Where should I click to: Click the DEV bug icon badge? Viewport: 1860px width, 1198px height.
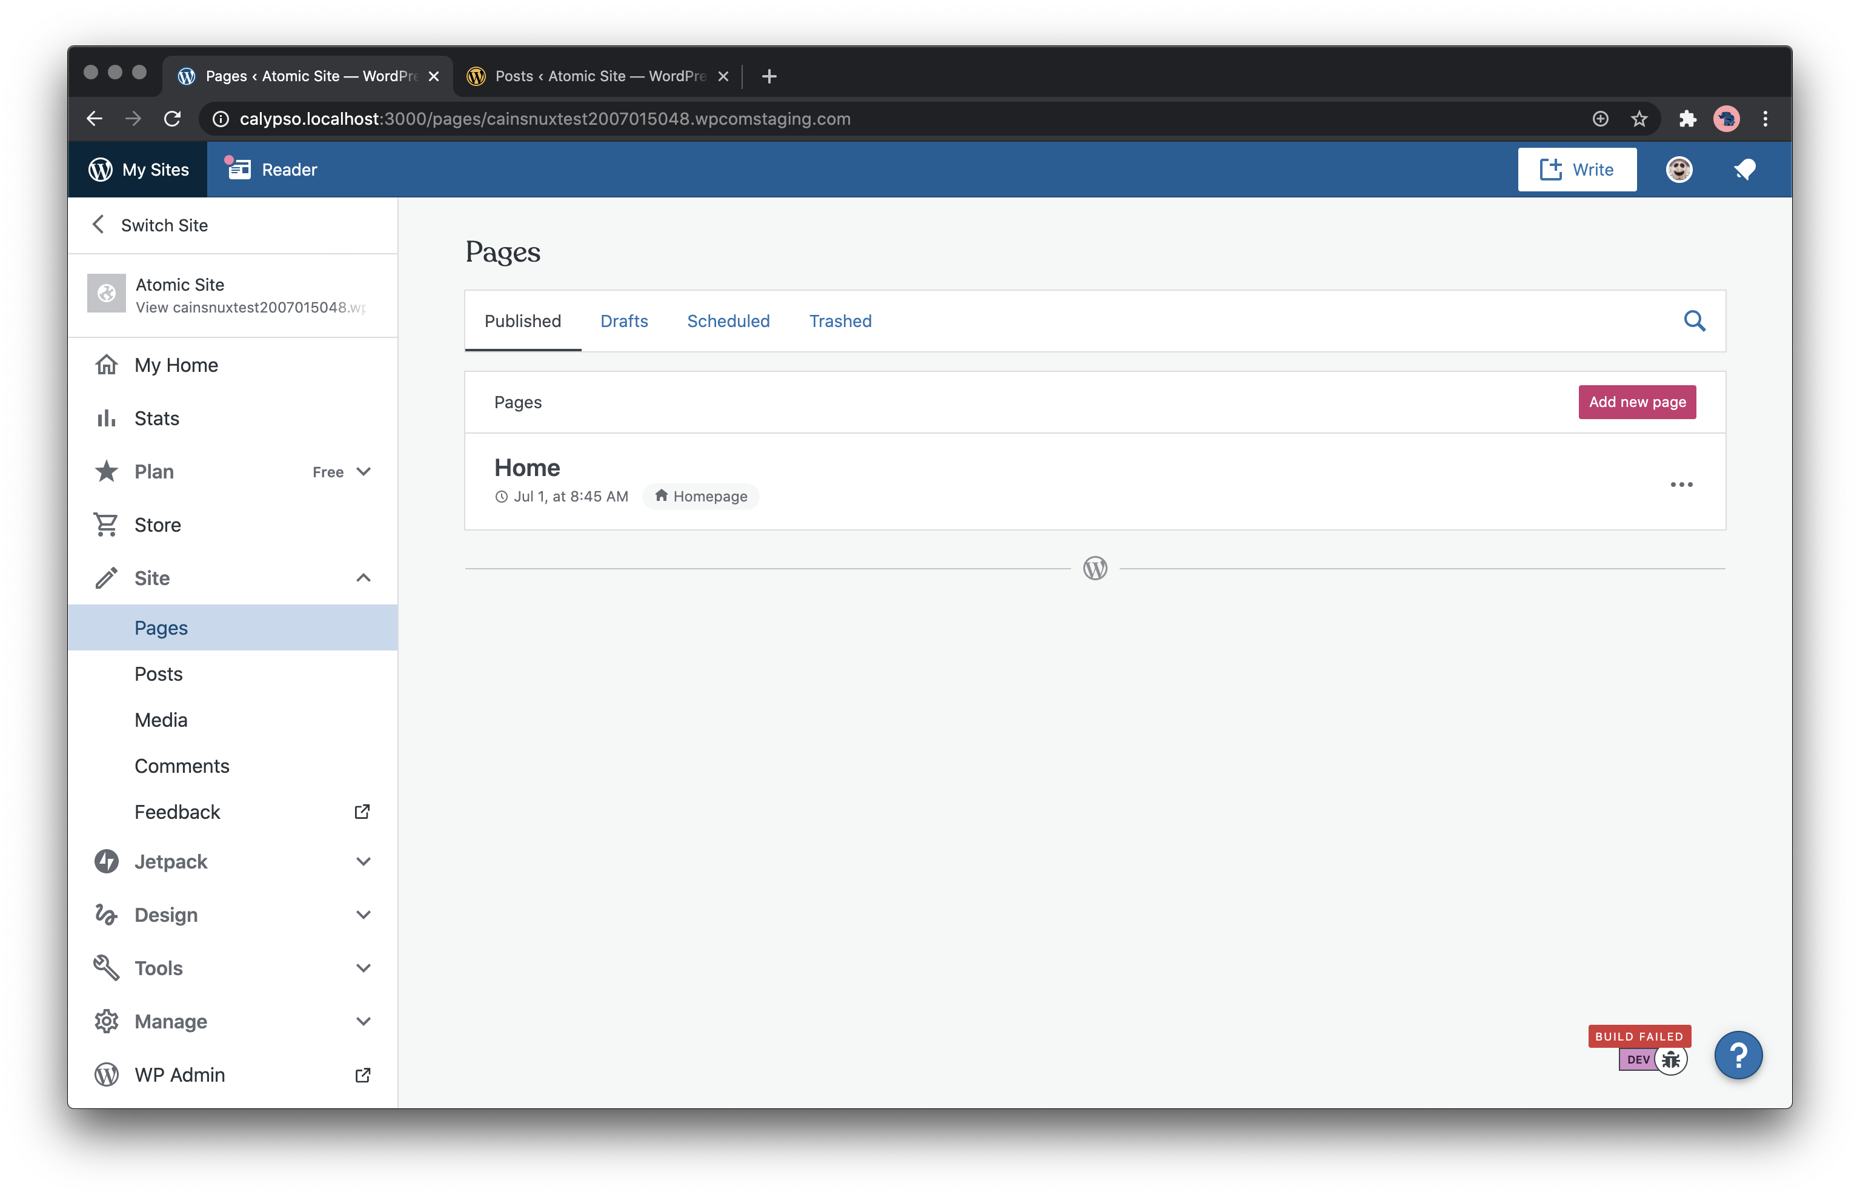coord(1670,1059)
